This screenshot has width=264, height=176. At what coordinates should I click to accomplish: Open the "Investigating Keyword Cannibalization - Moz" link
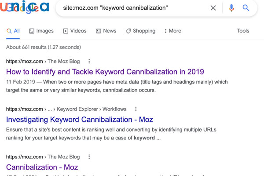point(80,119)
